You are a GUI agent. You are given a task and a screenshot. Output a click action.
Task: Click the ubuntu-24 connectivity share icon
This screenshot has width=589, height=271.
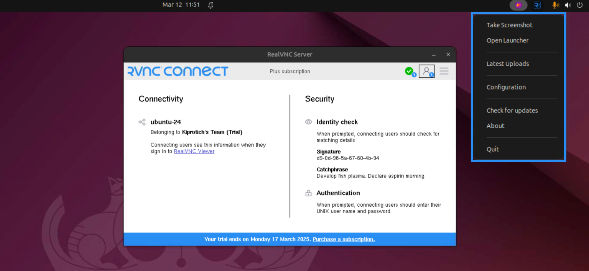[x=142, y=122]
